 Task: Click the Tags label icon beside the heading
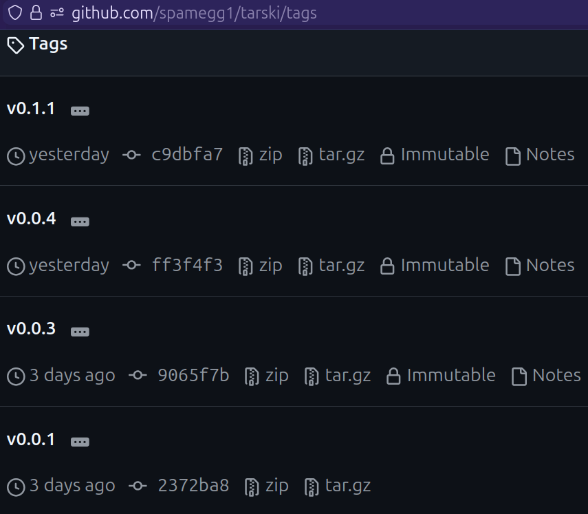click(15, 43)
